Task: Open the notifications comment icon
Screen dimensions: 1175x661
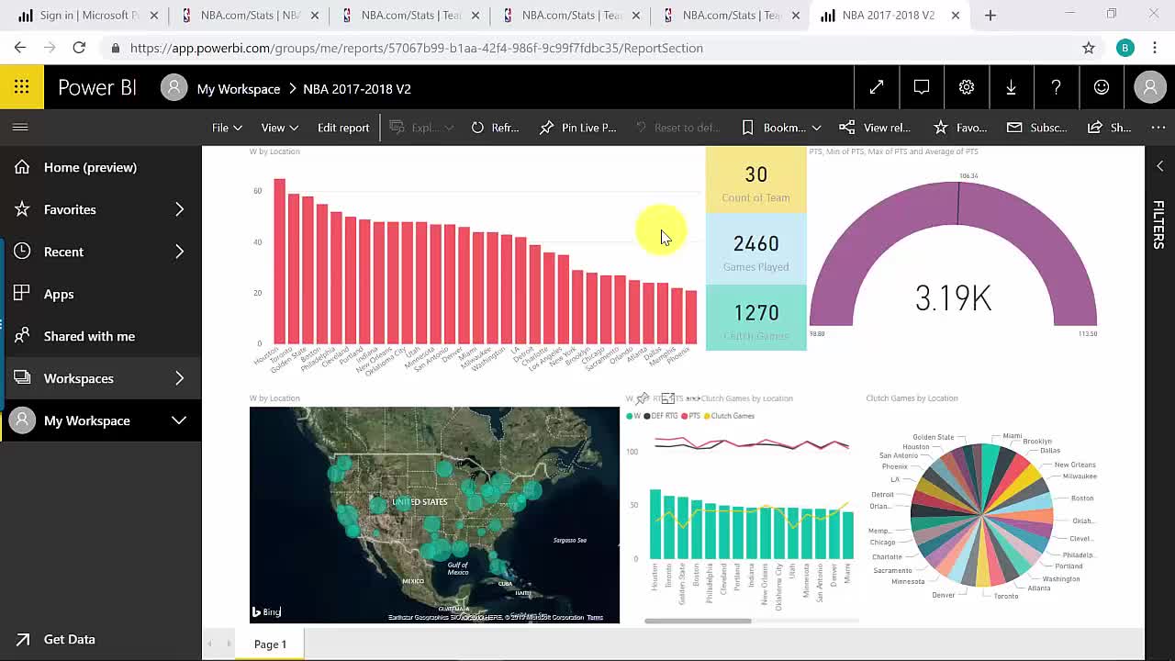Action: click(922, 87)
